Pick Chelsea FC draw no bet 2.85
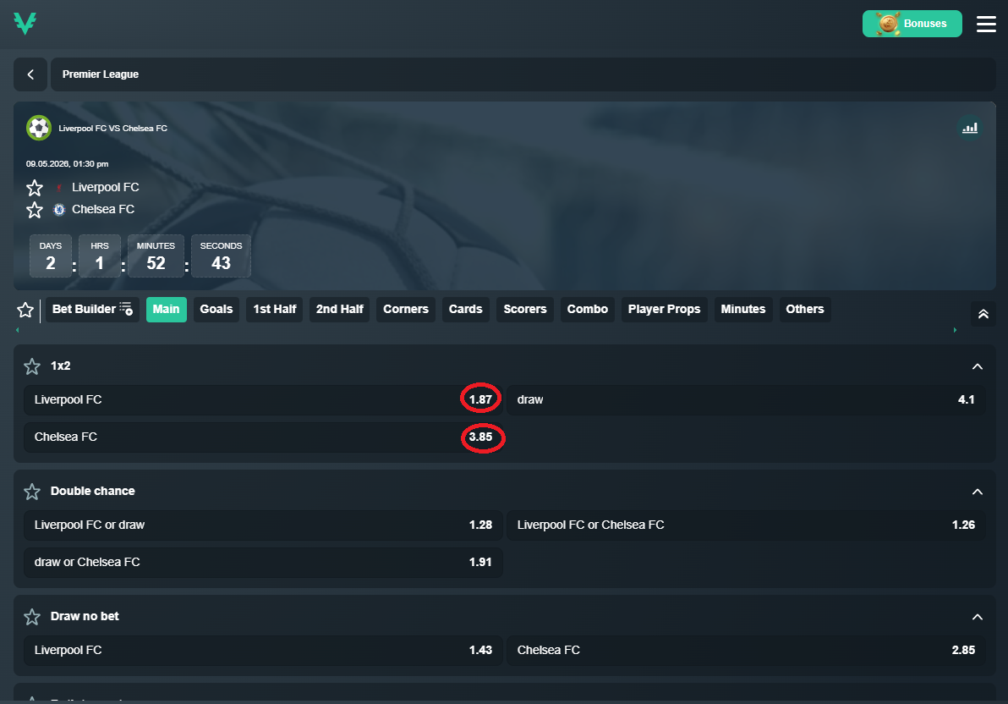The image size is (1008, 704). 746,651
